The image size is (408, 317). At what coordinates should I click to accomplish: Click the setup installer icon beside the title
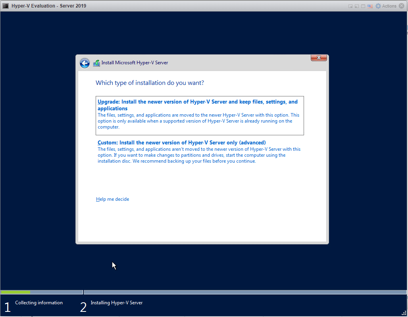click(x=96, y=63)
